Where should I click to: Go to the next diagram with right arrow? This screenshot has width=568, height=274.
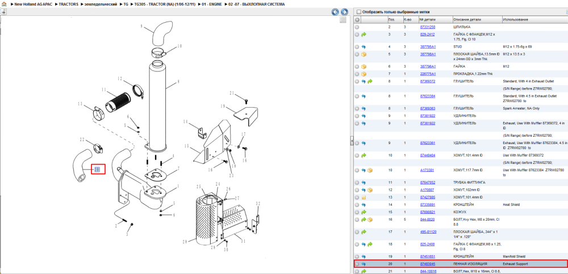344,12
